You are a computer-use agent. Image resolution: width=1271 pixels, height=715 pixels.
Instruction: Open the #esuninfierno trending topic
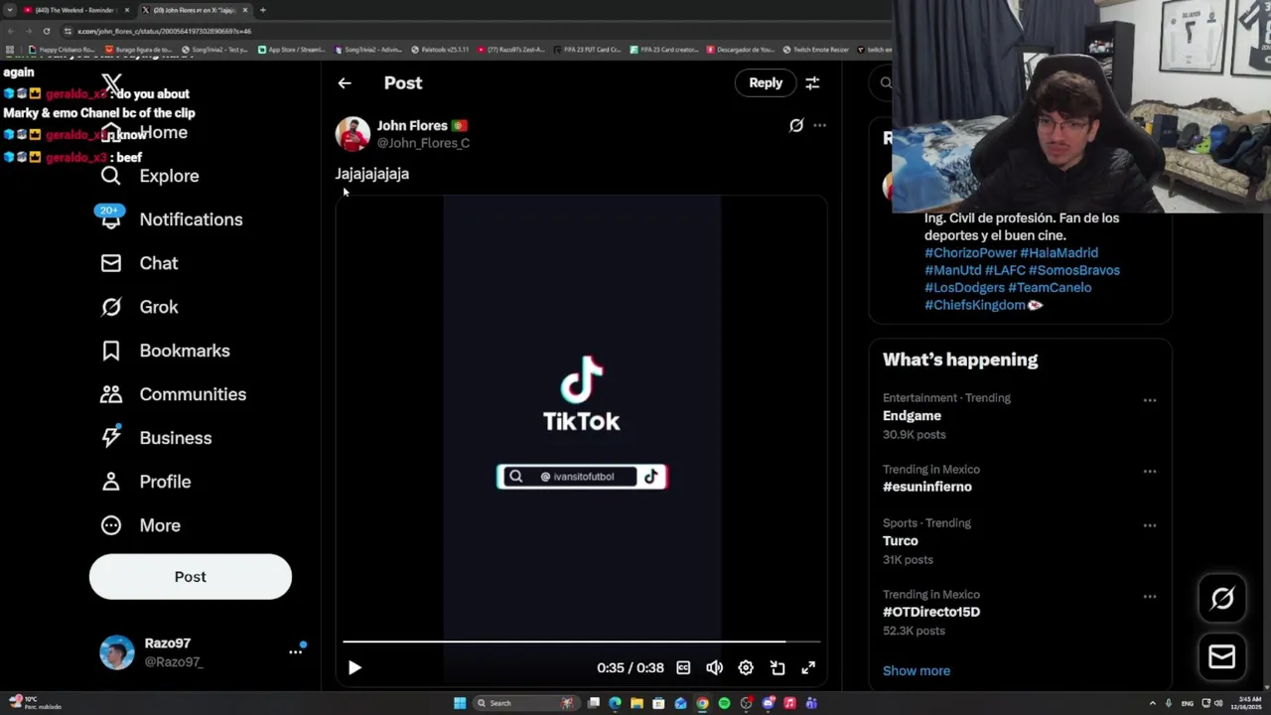(x=927, y=487)
